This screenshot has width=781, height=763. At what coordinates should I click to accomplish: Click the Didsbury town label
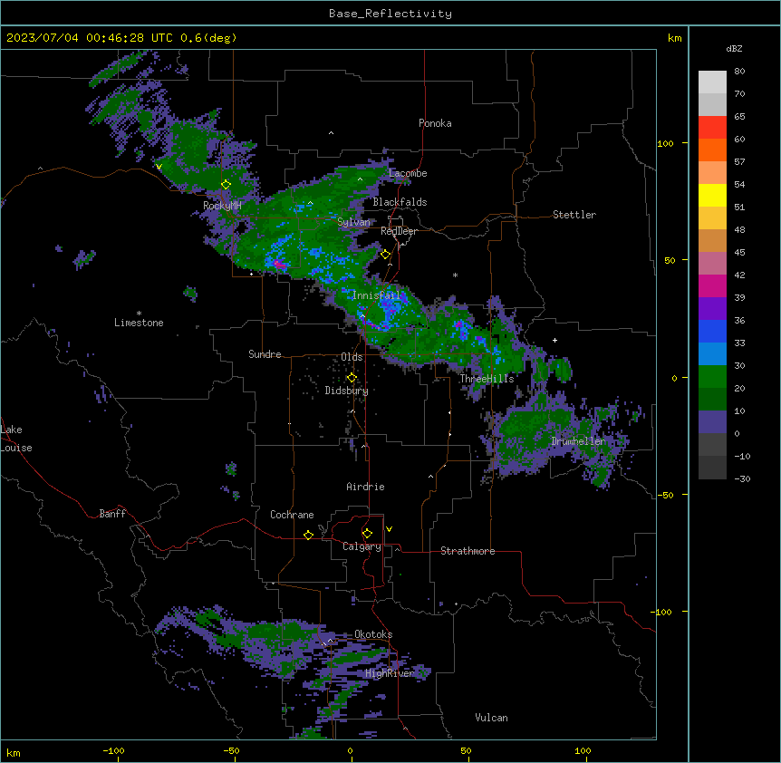coord(346,391)
